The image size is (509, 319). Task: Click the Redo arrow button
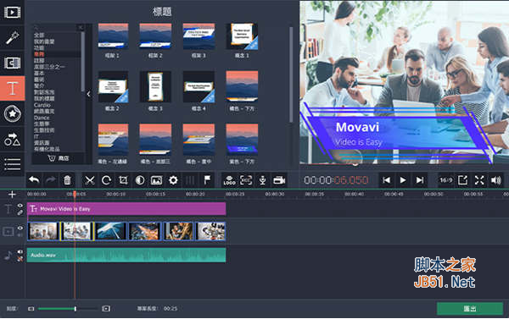click(x=51, y=180)
